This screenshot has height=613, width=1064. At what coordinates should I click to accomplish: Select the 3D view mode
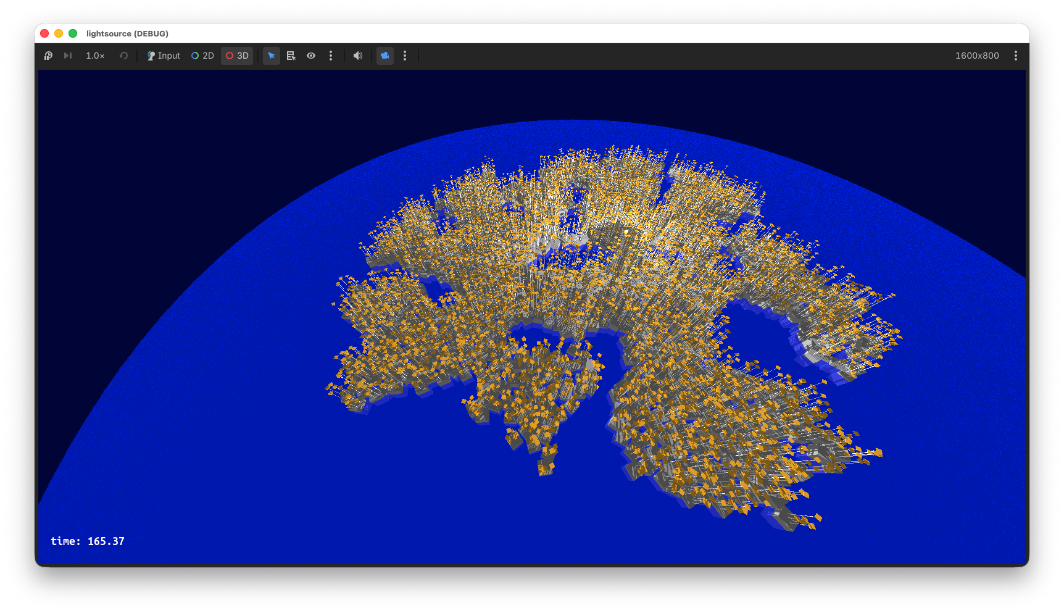[x=237, y=56]
